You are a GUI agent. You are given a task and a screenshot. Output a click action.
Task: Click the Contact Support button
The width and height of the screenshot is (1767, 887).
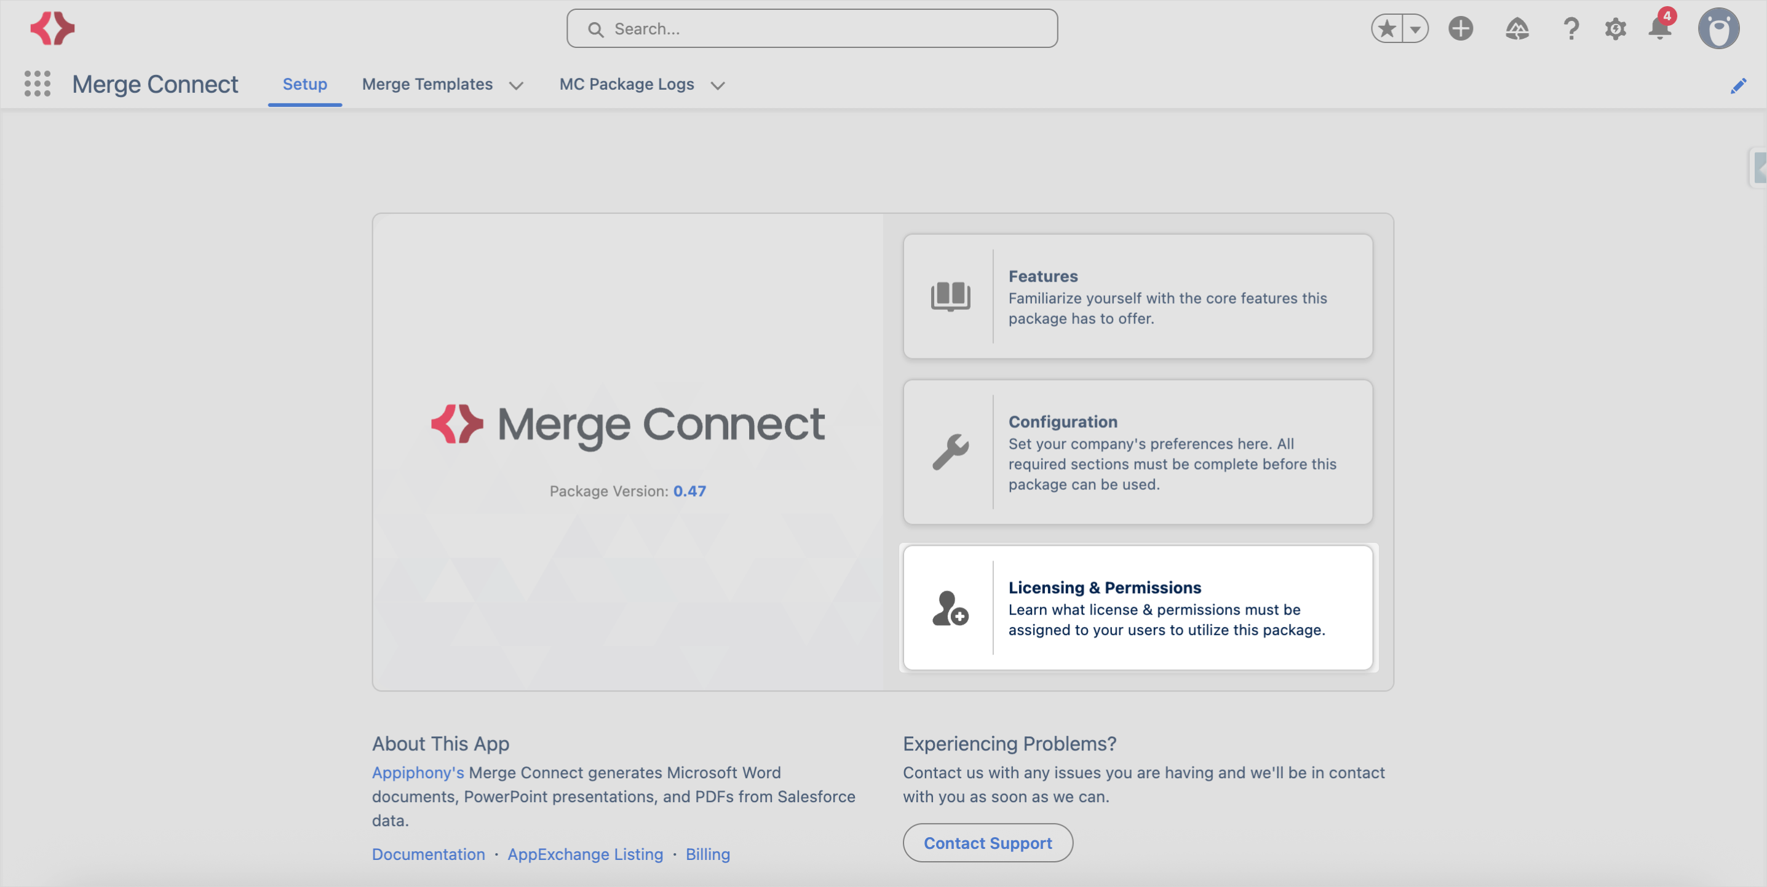tap(987, 843)
